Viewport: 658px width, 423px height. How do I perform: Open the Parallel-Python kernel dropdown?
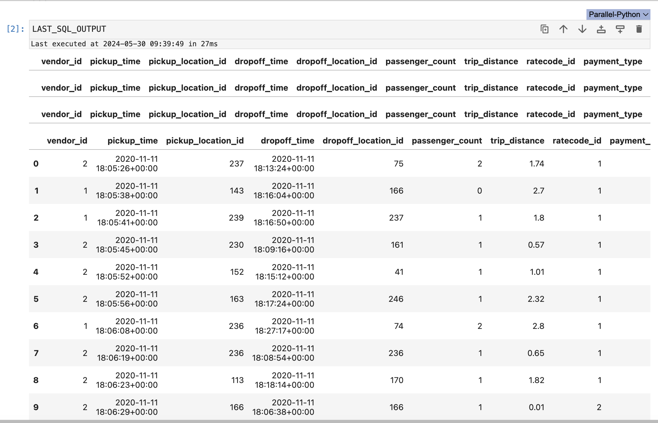click(x=618, y=14)
